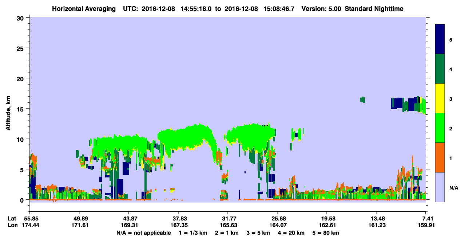Click the orange color bar segment labeled 1

coord(440,157)
